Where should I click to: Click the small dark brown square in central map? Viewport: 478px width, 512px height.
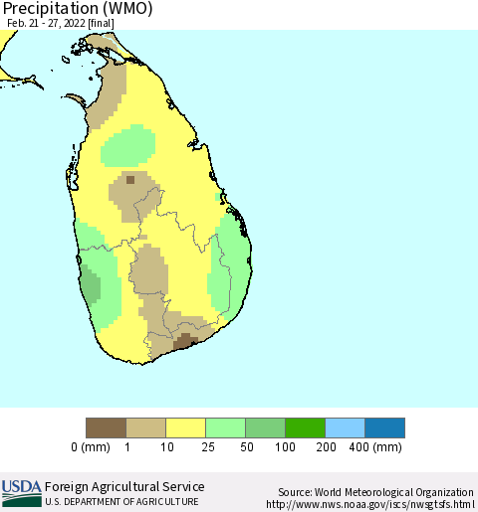130,180
